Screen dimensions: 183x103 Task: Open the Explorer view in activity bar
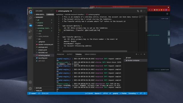pyautogui.click(x=30, y=12)
